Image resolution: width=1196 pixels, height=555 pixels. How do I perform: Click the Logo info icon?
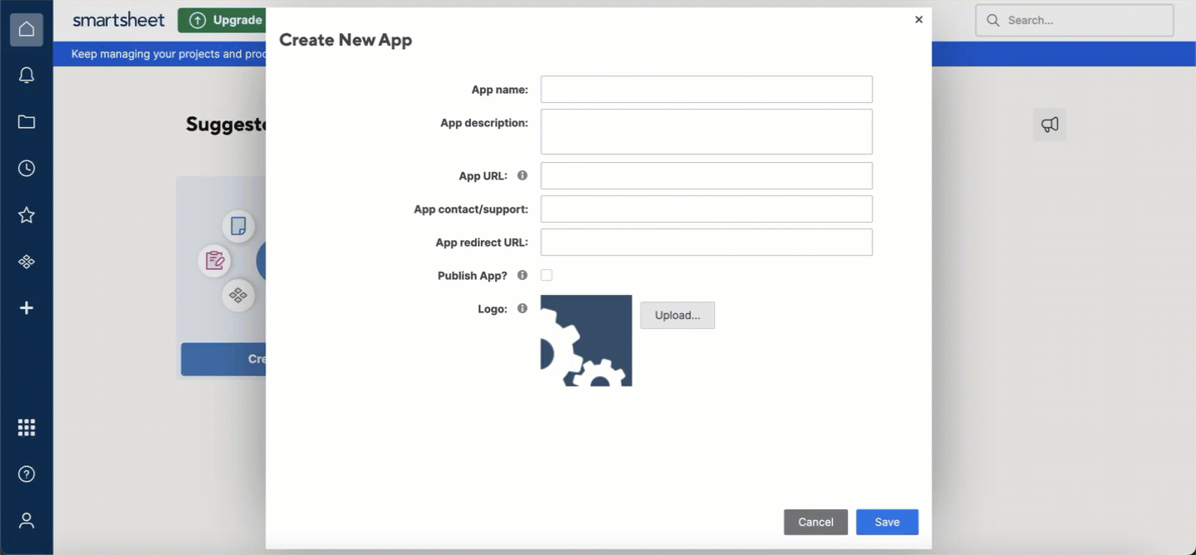point(522,308)
